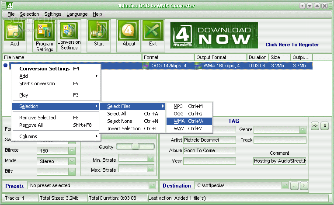Select WAV files option Ctrl+V
334x205 pixels.
tap(189, 129)
